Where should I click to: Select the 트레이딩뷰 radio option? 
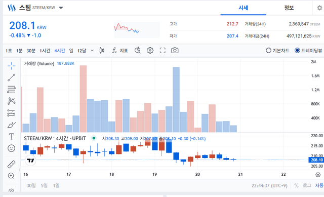pos(308,51)
